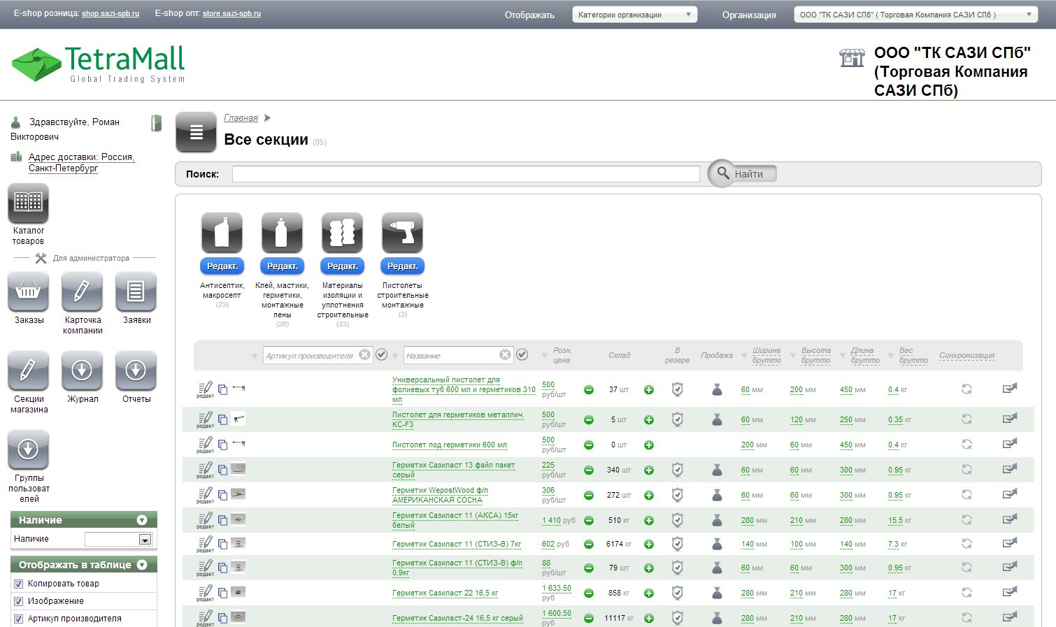This screenshot has height=627, width=1056.
Task: Sort by Ширина брутто column arrow
Action: pyautogui.click(x=743, y=356)
